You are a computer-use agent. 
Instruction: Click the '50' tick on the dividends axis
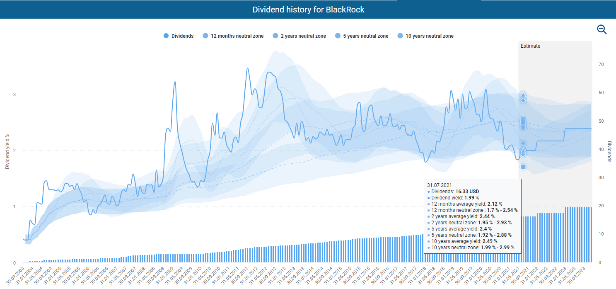click(x=601, y=121)
